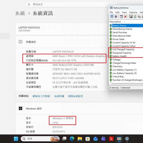Open File Explorer from the taskbar

(80, 139)
